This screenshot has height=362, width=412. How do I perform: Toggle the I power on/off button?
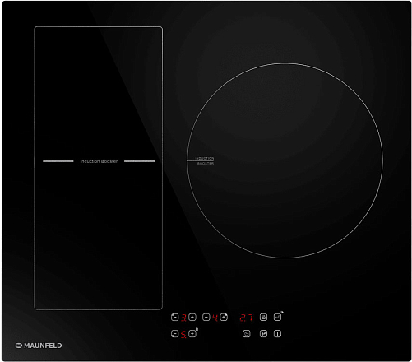tap(277, 334)
